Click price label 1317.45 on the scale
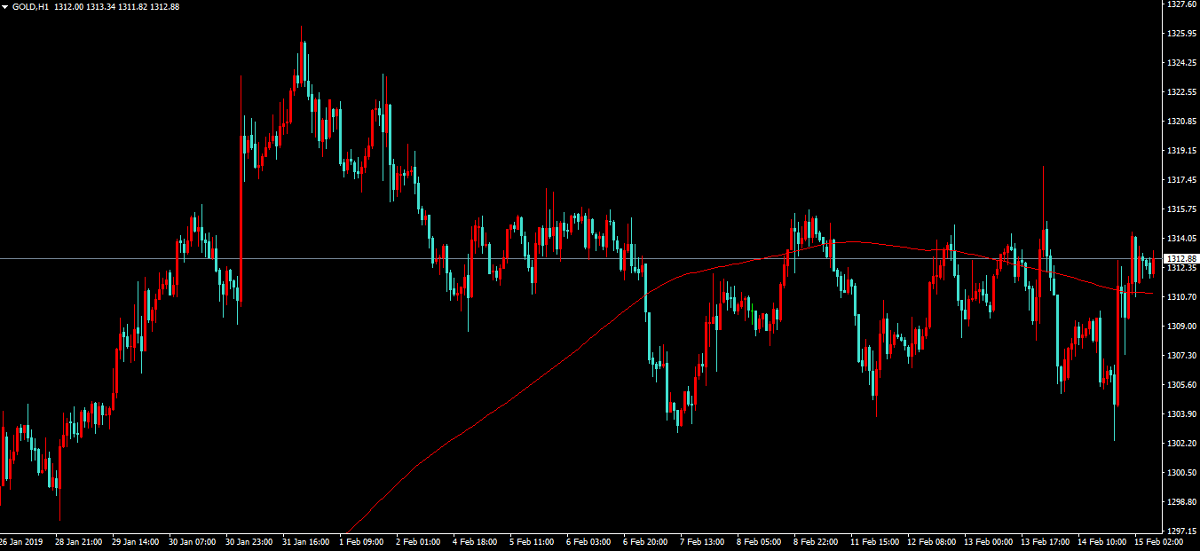The width and height of the screenshot is (1200, 551). point(1180,179)
